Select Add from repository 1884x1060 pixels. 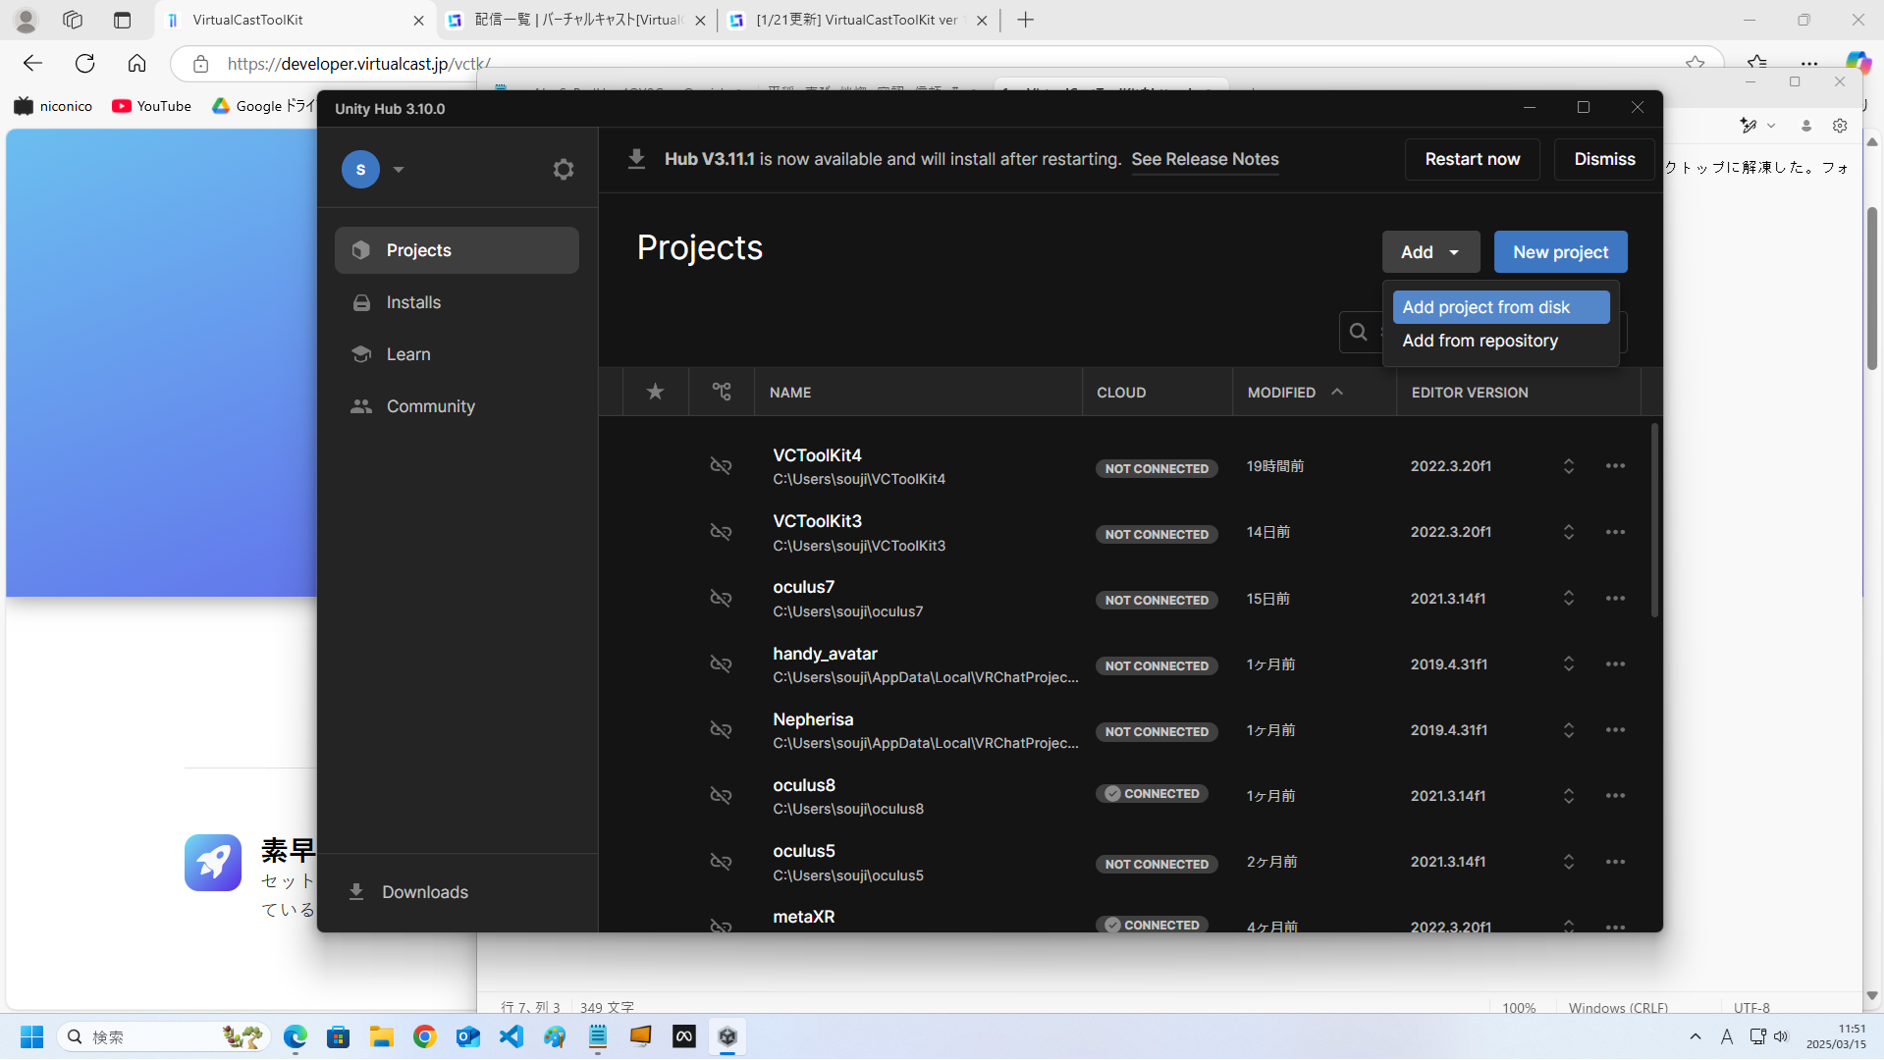point(1500,341)
